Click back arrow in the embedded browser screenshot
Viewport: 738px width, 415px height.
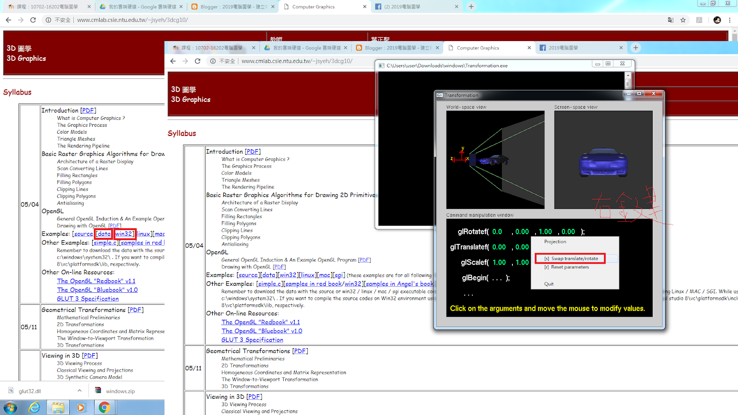[173, 61]
